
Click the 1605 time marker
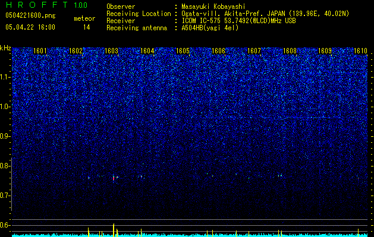(183, 51)
